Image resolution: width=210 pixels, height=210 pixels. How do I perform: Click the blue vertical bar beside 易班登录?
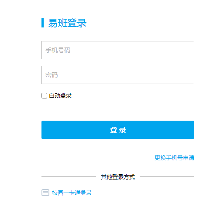(x=42, y=23)
